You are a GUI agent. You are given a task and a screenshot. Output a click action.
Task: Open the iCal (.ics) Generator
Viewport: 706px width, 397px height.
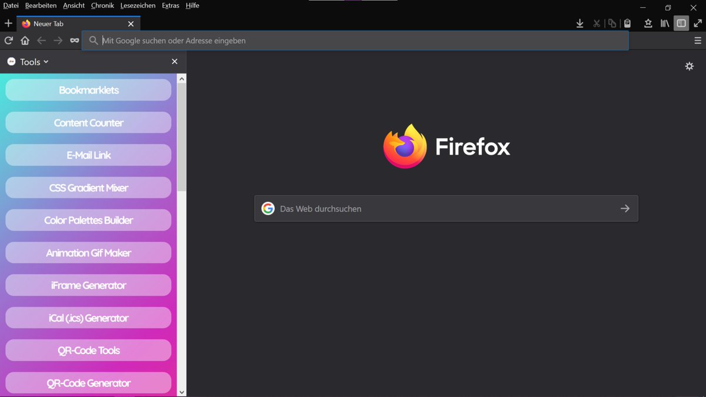point(88,318)
